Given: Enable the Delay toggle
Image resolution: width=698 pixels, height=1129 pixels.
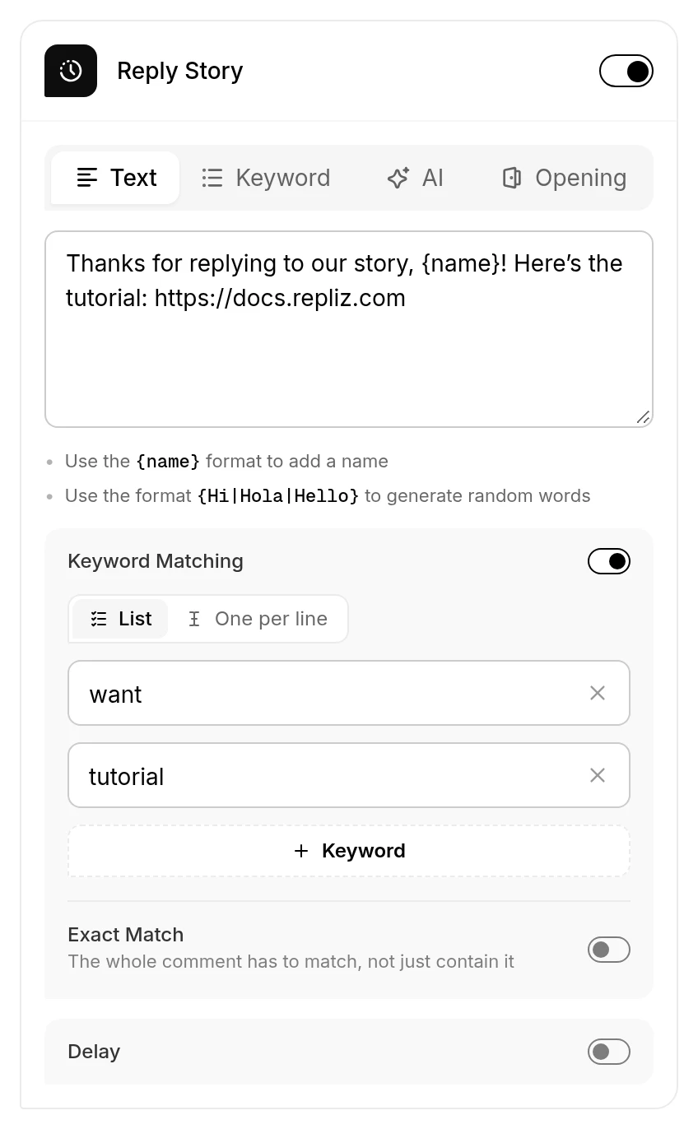Looking at the screenshot, I should [x=609, y=1052].
